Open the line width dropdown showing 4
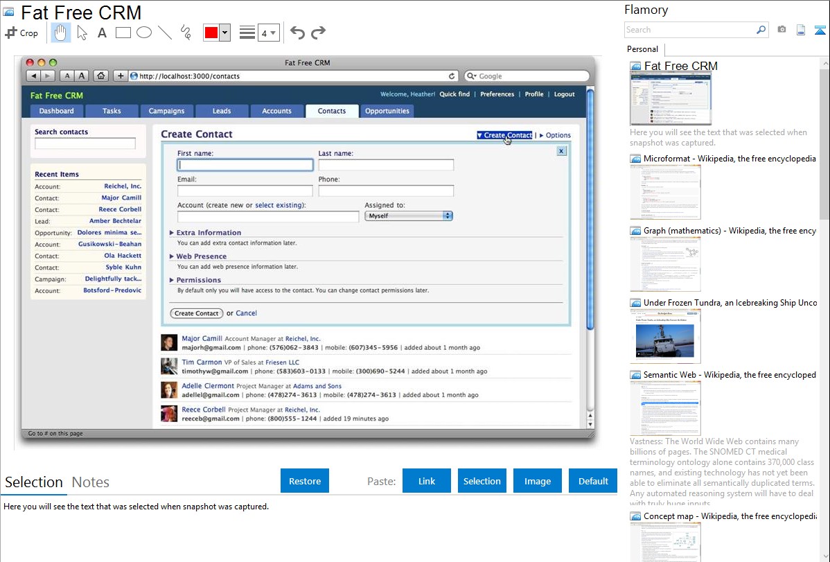 tap(269, 33)
